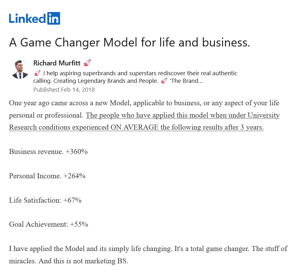The height and width of the screenshot is (276, 292).
Task: Click the "Personal Income. +264%" line
Action: [47, 176]
